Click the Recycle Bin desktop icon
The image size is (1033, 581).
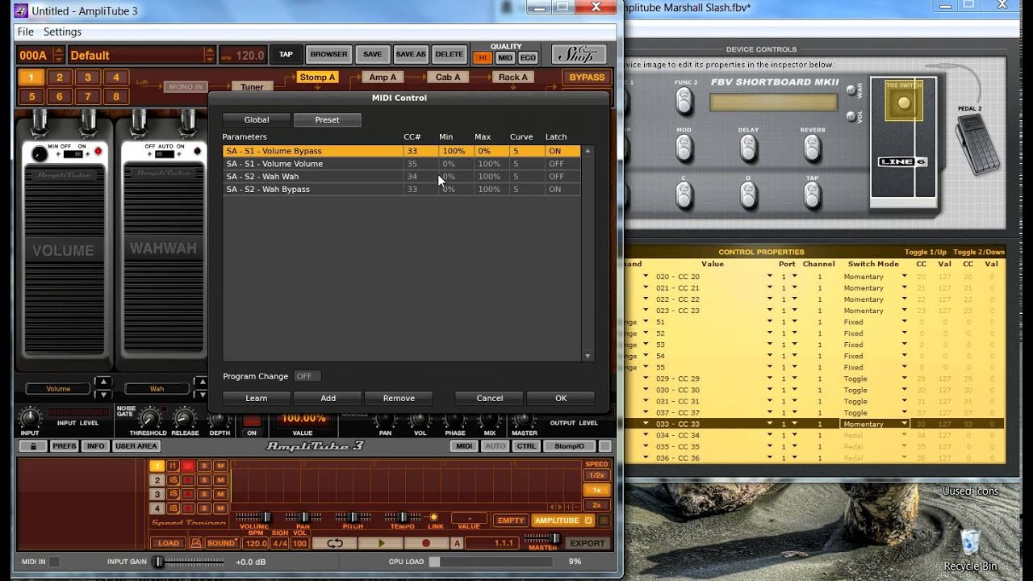click(971, 549)
